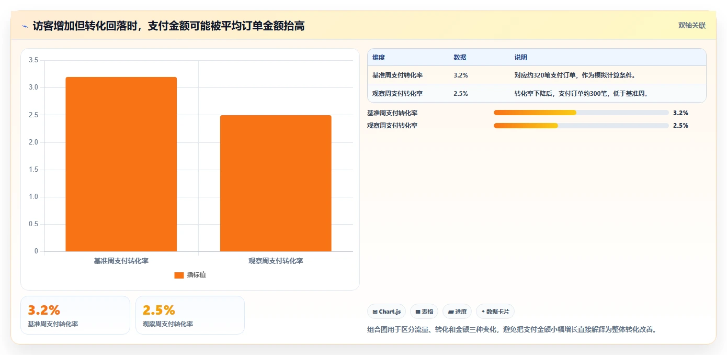727x355 pixels.
Task: Click the orange 指标值 legend swatch
Action: pyautogui.click(x=179, y=275)
